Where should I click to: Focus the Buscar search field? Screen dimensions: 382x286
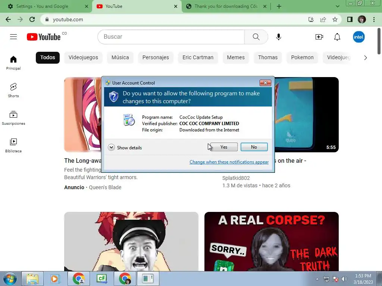point(171,37)
